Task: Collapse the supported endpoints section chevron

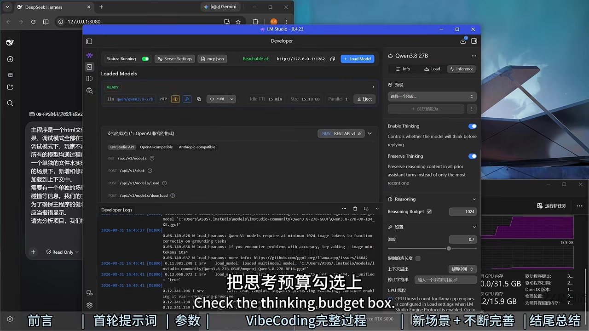Action: click(370, 133)
